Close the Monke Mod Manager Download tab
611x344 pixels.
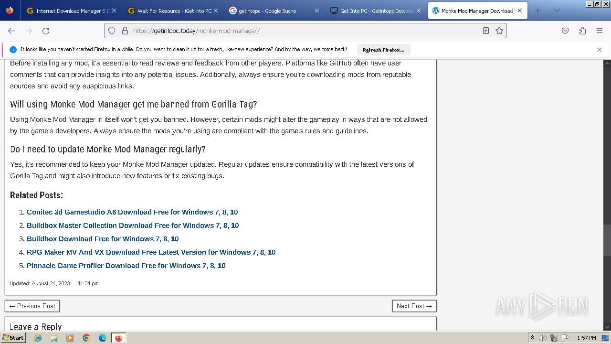click(x=520, y=11)
